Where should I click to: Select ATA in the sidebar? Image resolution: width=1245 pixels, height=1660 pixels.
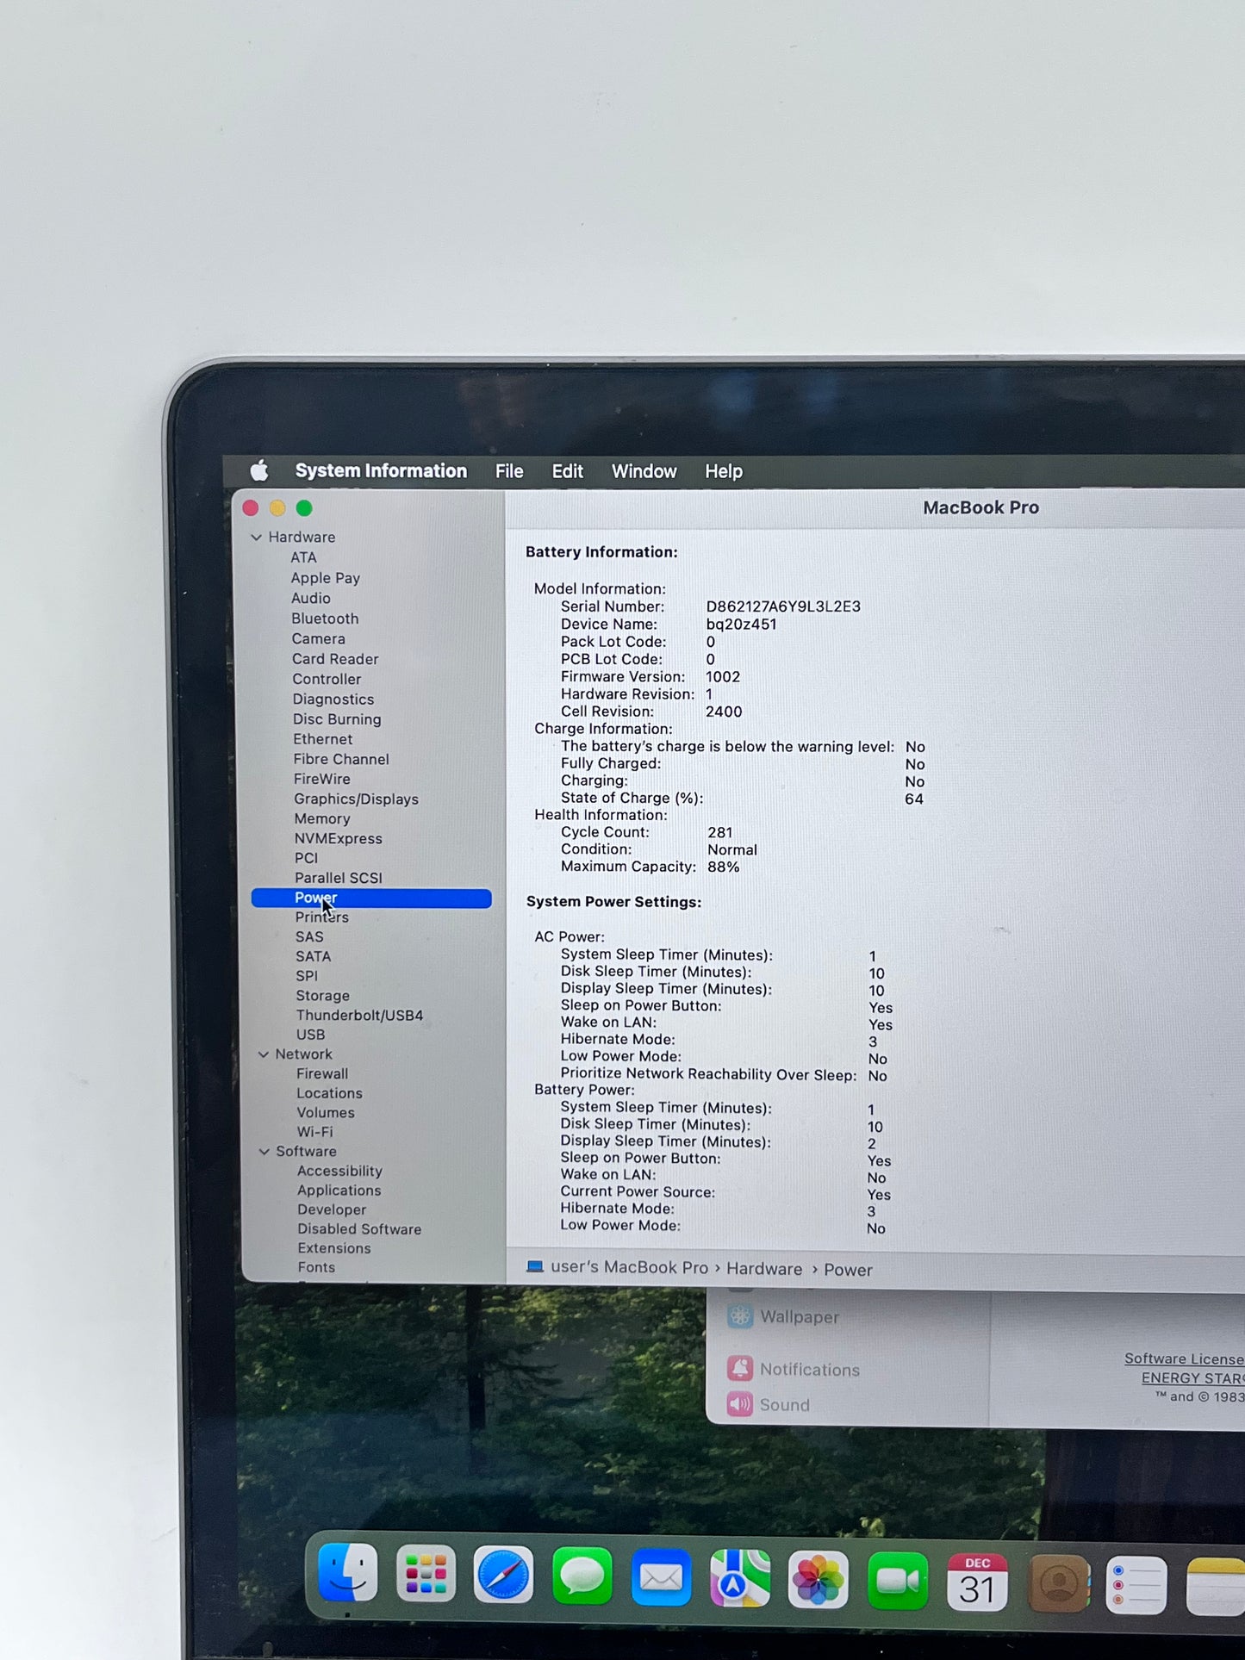pyautogui.click(x=303, y=557)
